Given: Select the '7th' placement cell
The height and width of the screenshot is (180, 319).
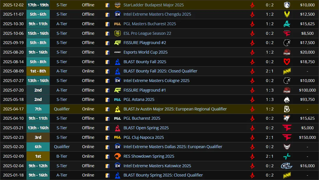Looking at the screenshot, I should coord(38,109).
